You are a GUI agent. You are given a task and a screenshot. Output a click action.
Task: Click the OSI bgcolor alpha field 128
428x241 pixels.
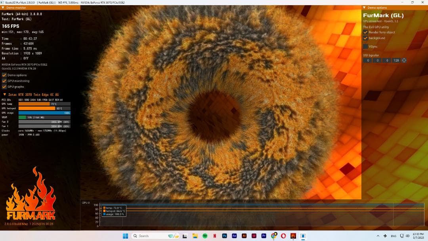pos(396,60)
